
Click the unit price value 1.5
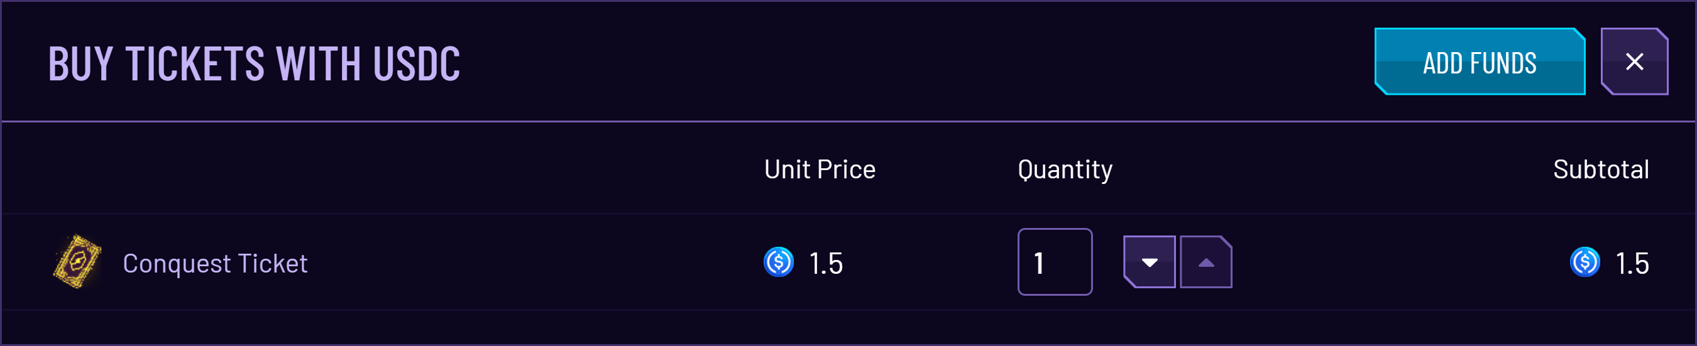(x=825, y=263)
